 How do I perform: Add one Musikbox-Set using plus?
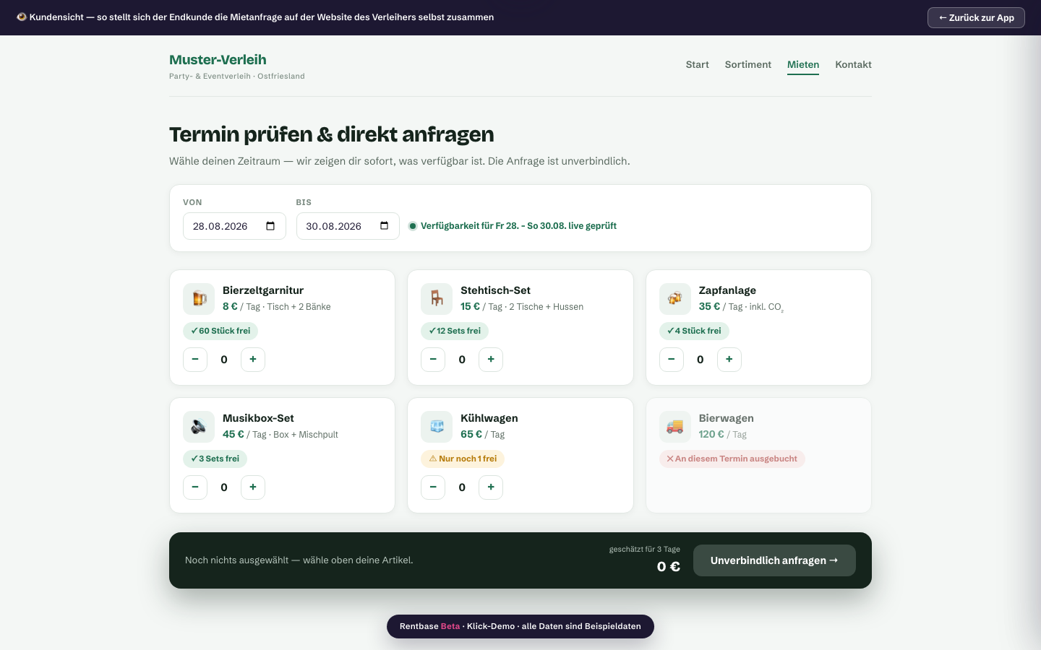pyautogui.click(x=253, y=487)
